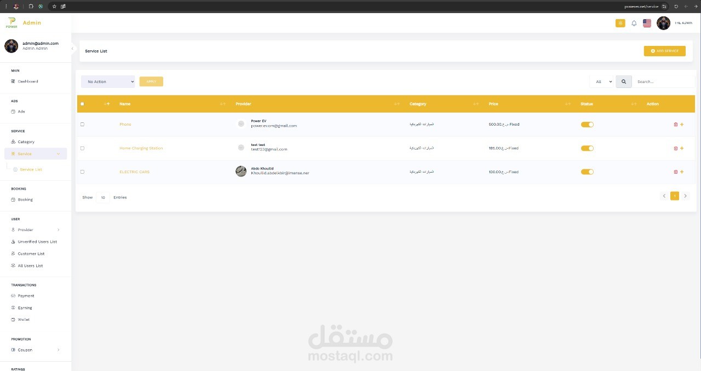The height and width of the screenshot is (371, 701).
Task: Click plus icon on Home Charging Station row
Action: pos(682,148)
